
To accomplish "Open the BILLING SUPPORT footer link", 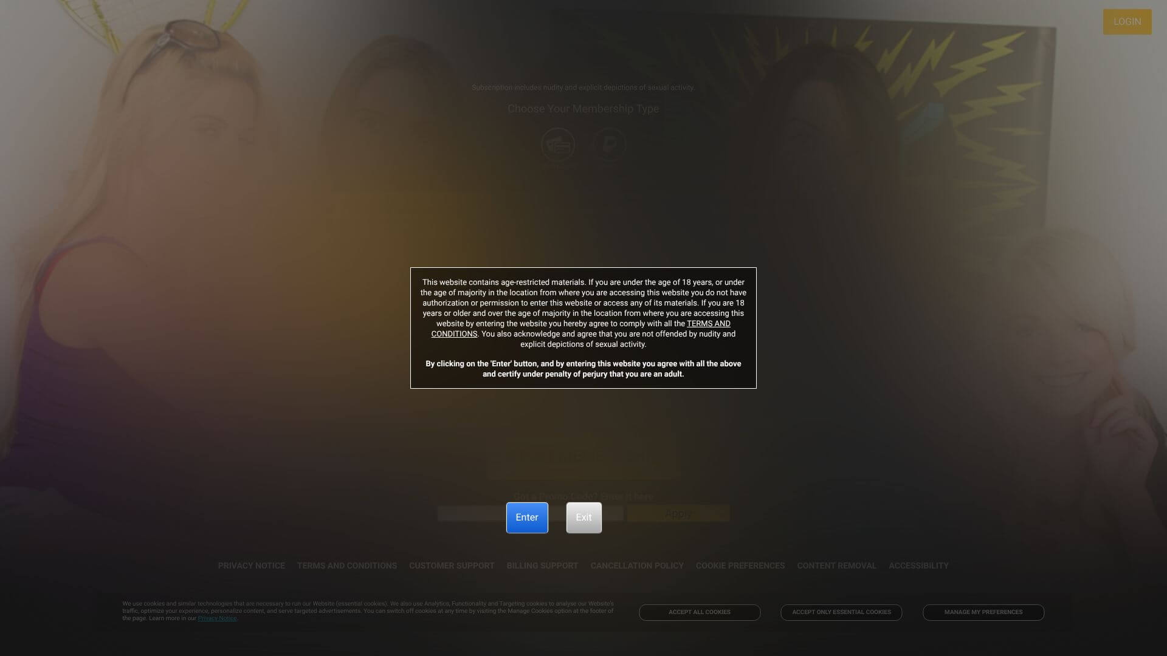I will 542,565.
